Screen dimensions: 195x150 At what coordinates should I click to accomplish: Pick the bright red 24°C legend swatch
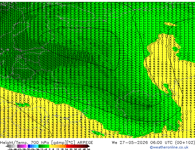point(67,146)
